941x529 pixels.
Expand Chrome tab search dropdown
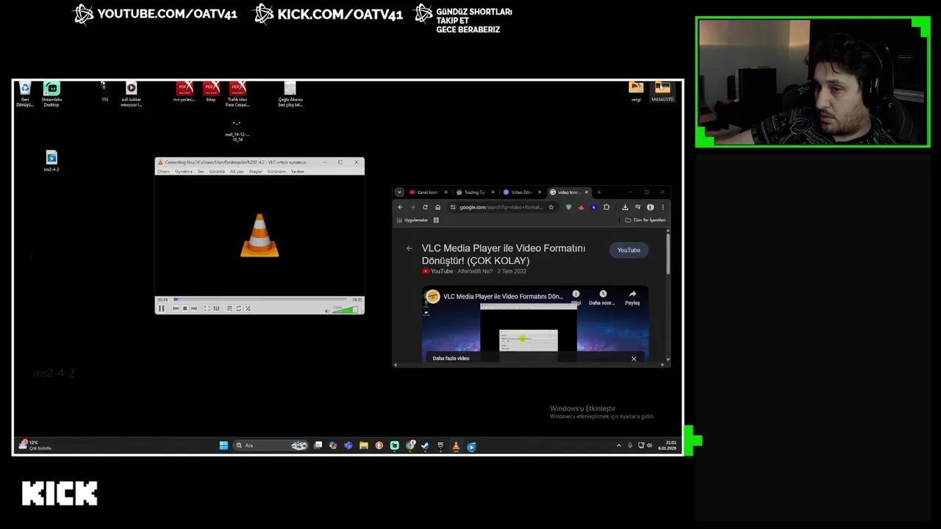coord(399,192)
